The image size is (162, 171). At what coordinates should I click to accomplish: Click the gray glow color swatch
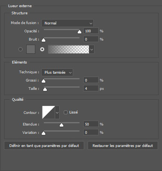click(x=31, y=49)
